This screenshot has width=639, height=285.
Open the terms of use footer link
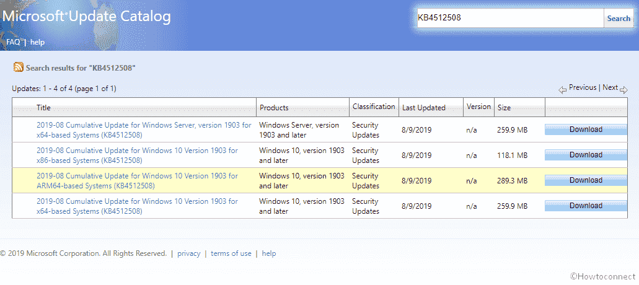tap(231, 253)
